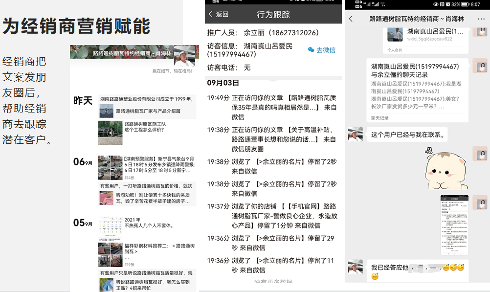Tap 19:38分 record about 关于高温补贴 article
Screen dimensions: 490x292
tap(272, 139)
